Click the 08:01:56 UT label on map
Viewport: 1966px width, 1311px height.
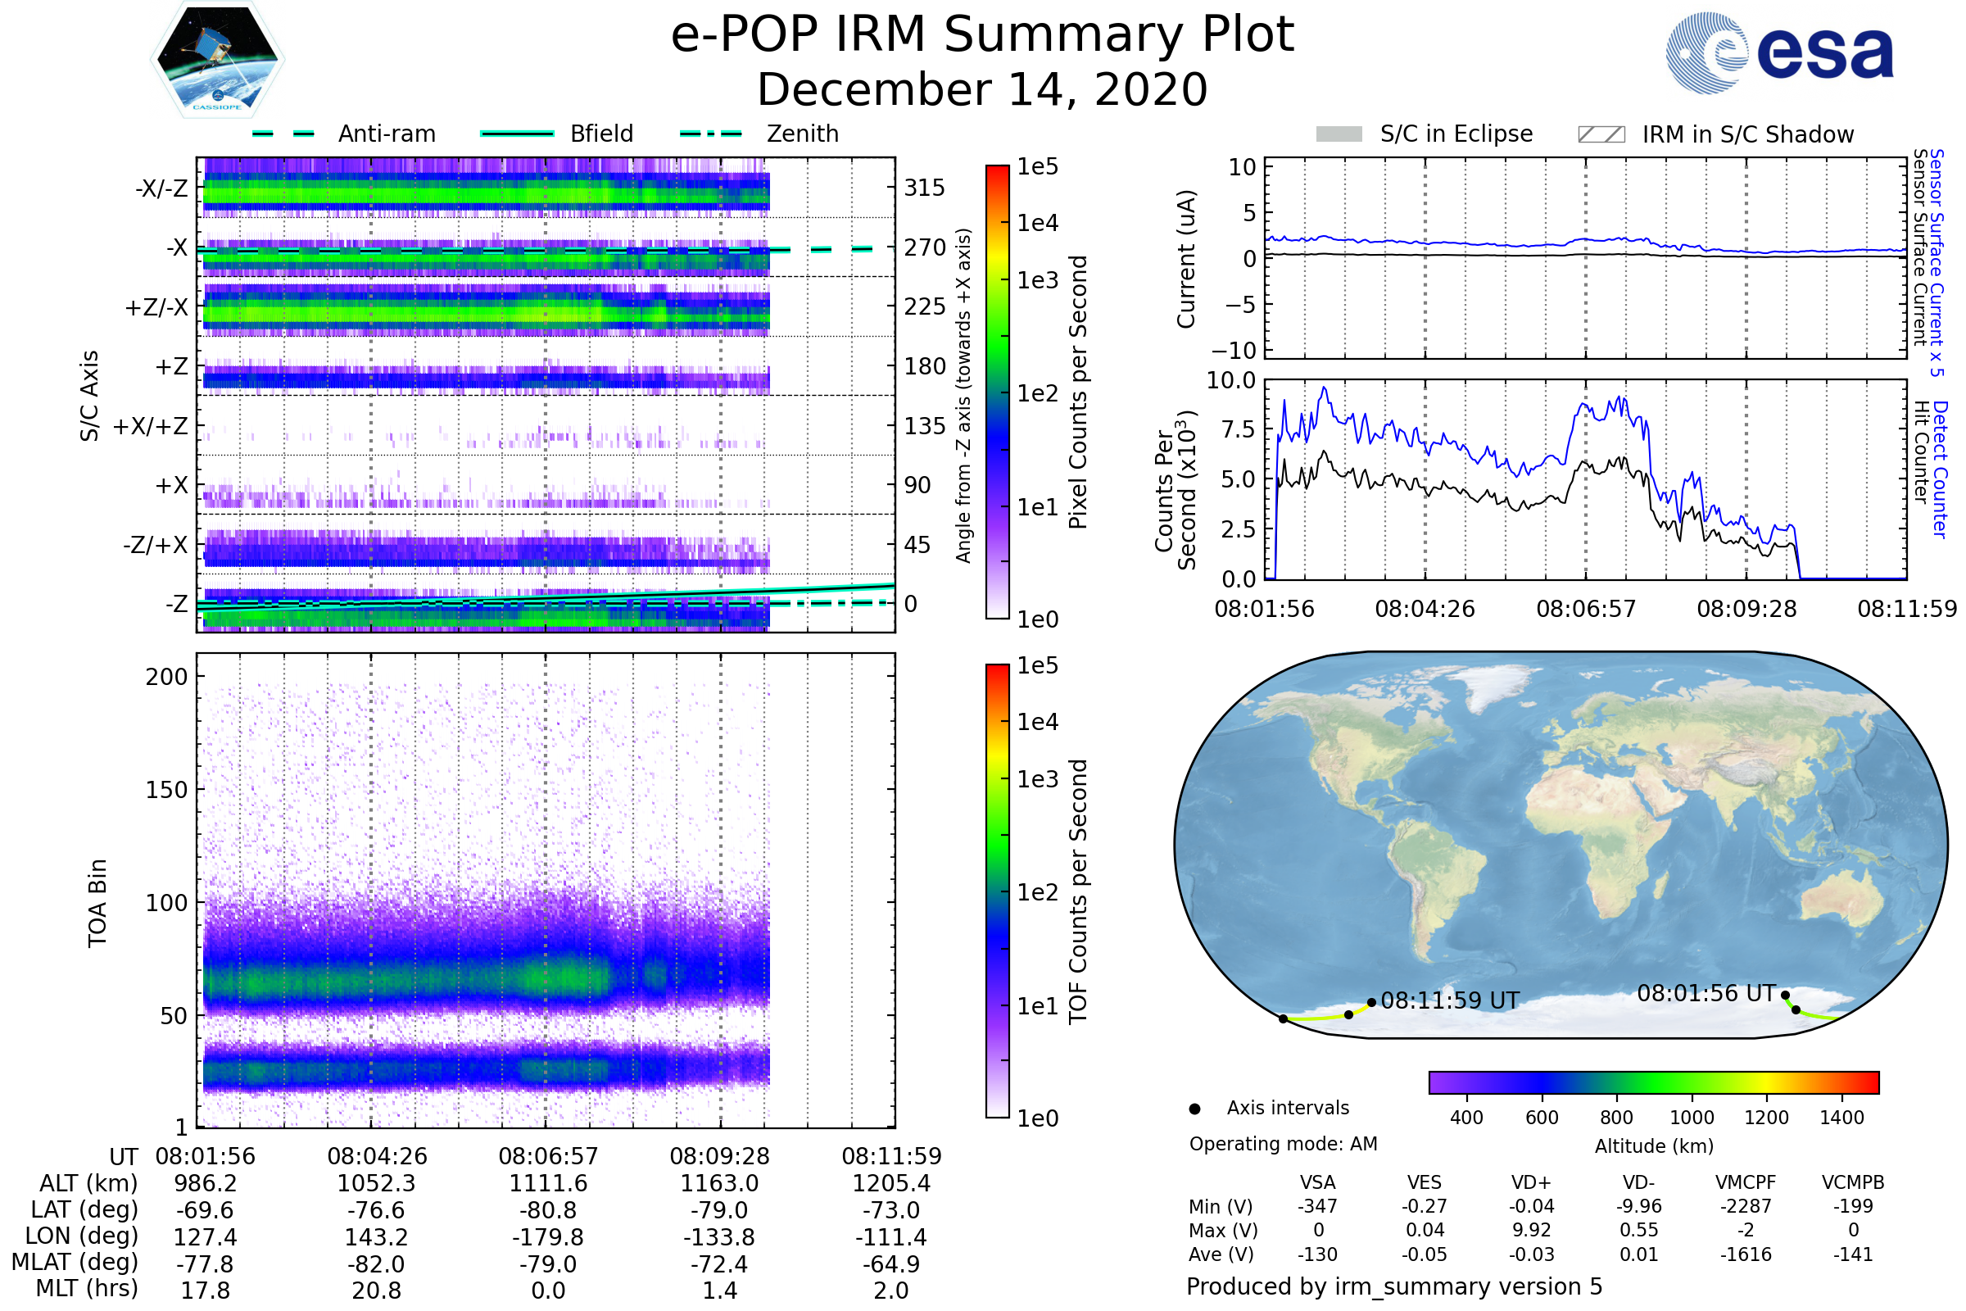(1706, 993)
